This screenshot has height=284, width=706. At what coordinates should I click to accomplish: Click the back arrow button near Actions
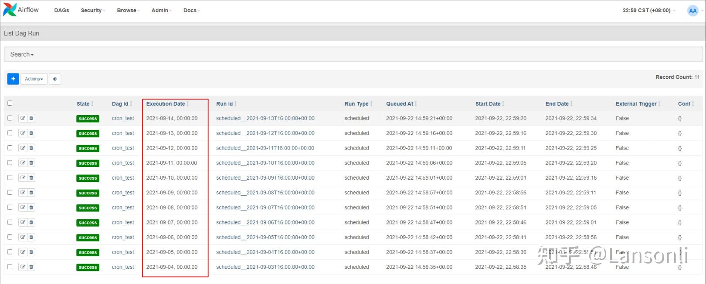click(55, 79)
